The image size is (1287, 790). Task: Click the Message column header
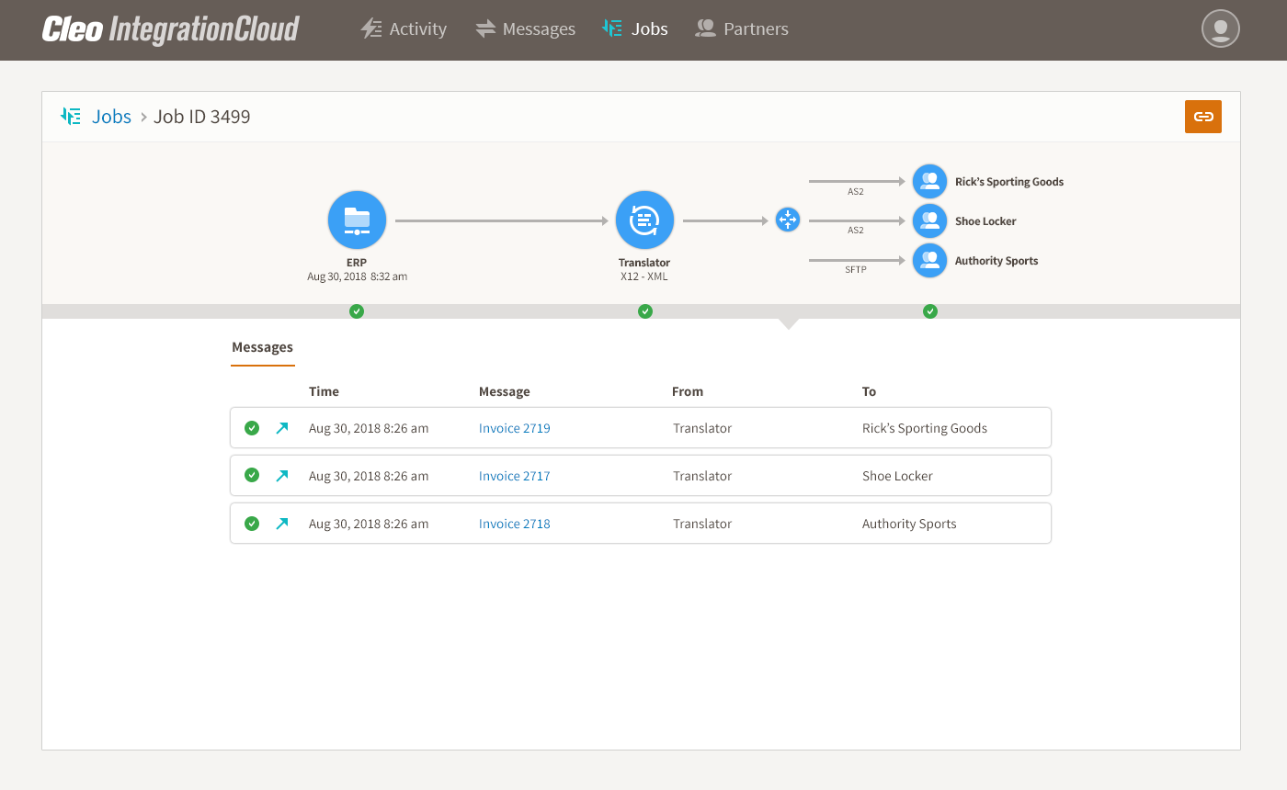point(505,391)
